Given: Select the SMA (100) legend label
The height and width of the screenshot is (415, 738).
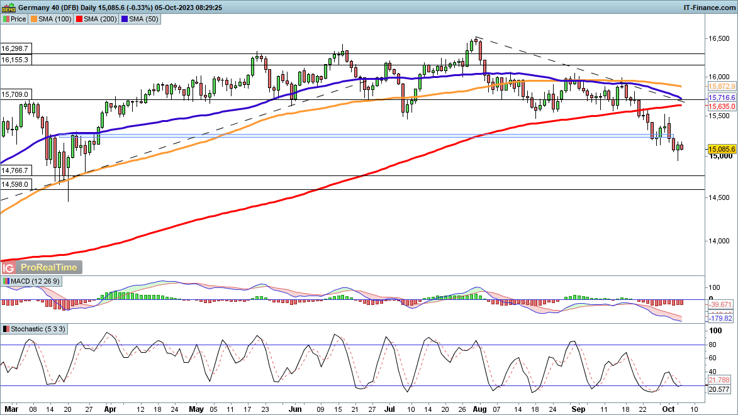Looking at the screenshot, I should pos(55,19).
